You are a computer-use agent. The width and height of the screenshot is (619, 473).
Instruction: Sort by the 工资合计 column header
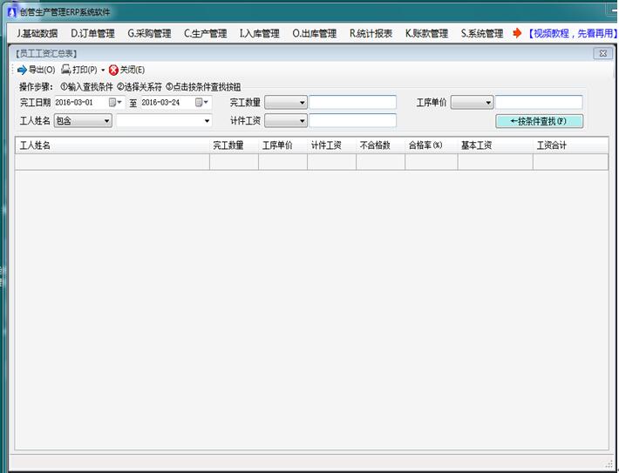(552, 145)
